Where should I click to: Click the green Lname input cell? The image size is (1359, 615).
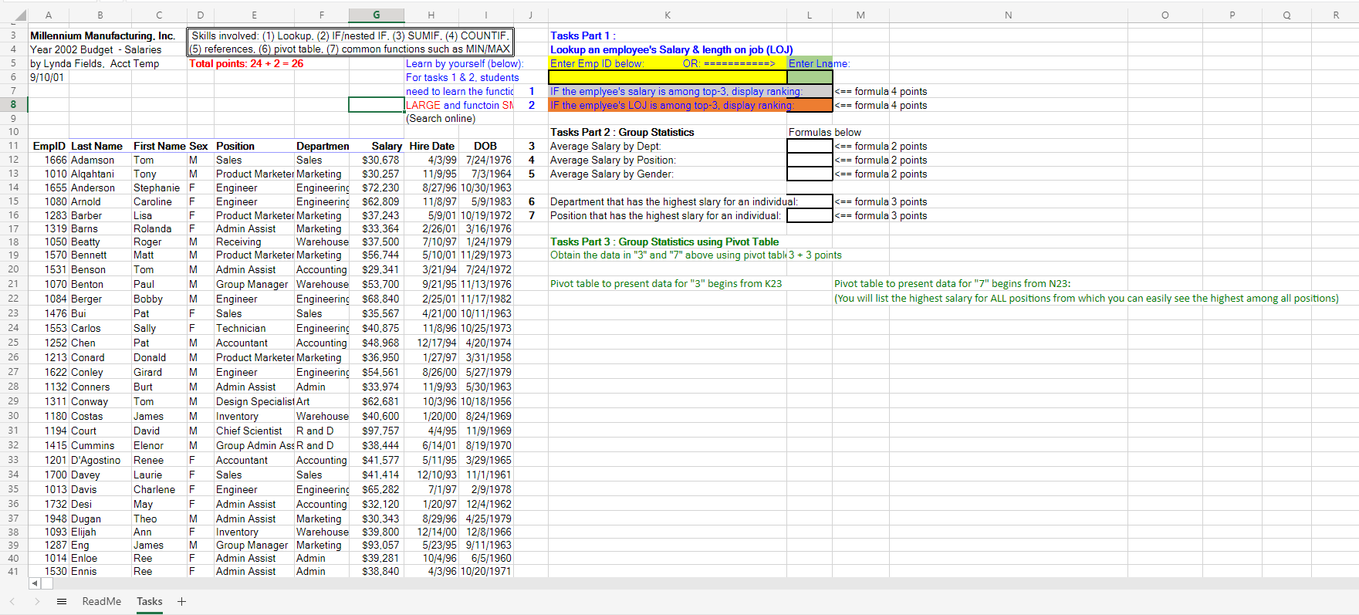pyautogui.click(x=810, y=77)
